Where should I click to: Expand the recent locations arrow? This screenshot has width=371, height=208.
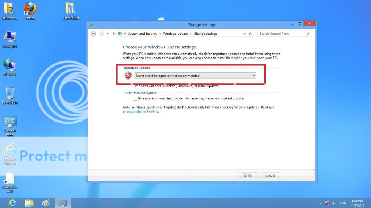(x=108, y=34)
